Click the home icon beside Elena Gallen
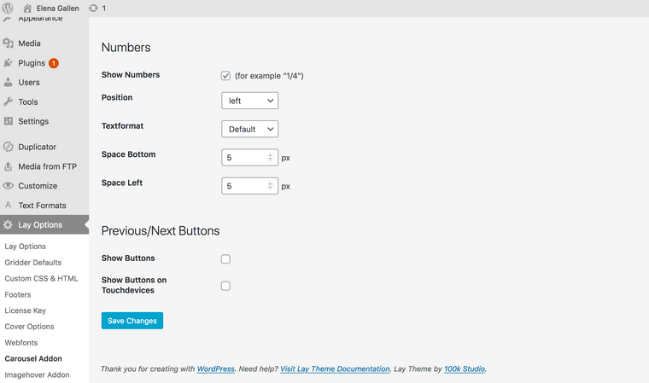 (27, 8)
